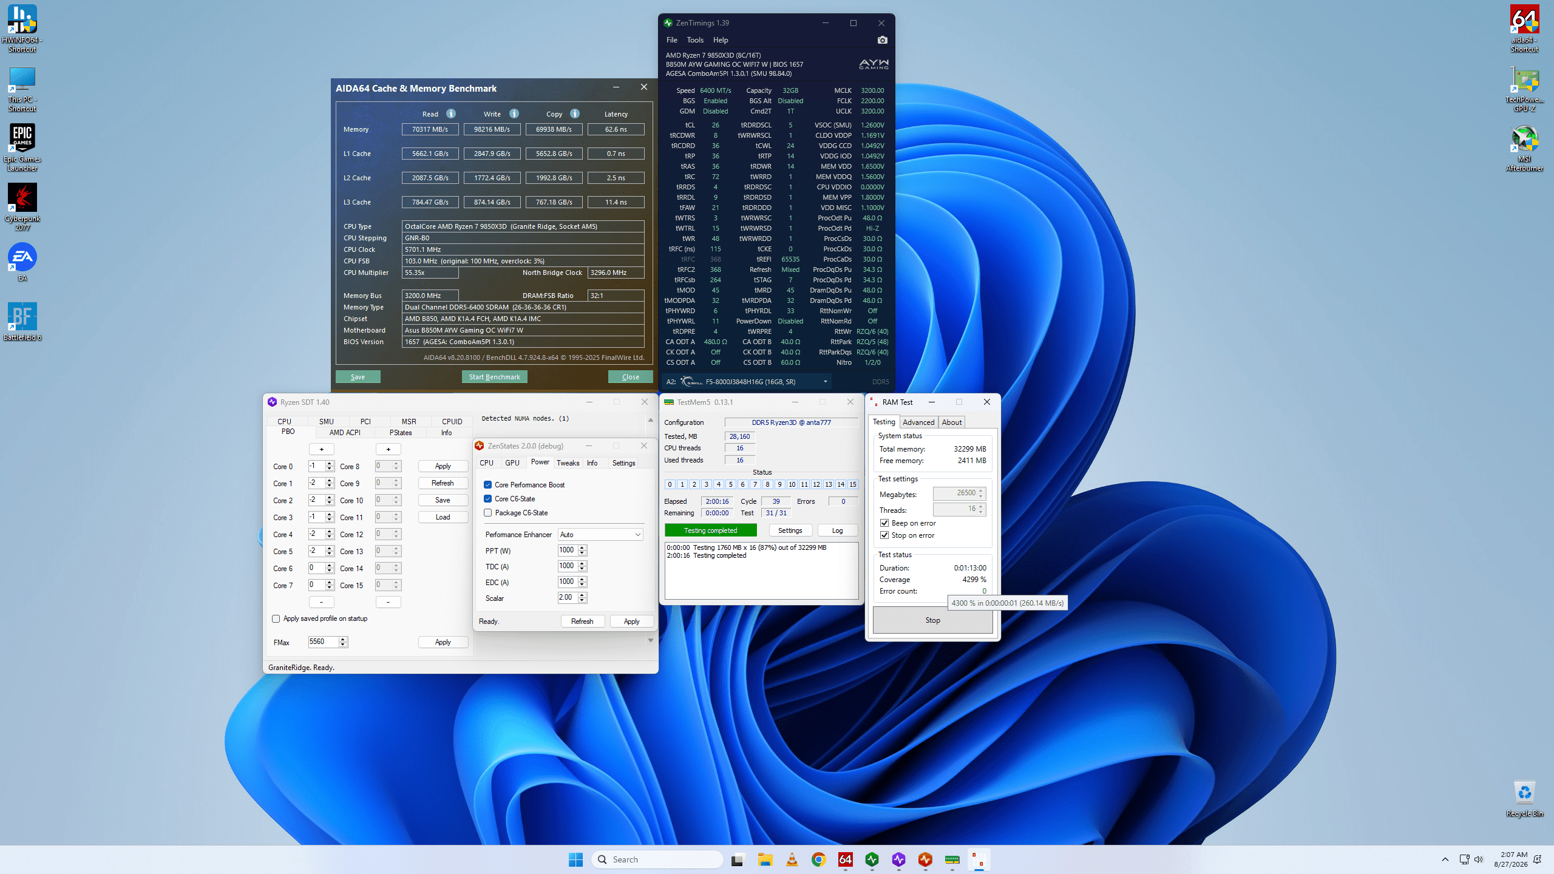This screenshot has height=874, width=1554.
Task: Open PStates tab in Ryzen SDT
Action: [401, 433]
